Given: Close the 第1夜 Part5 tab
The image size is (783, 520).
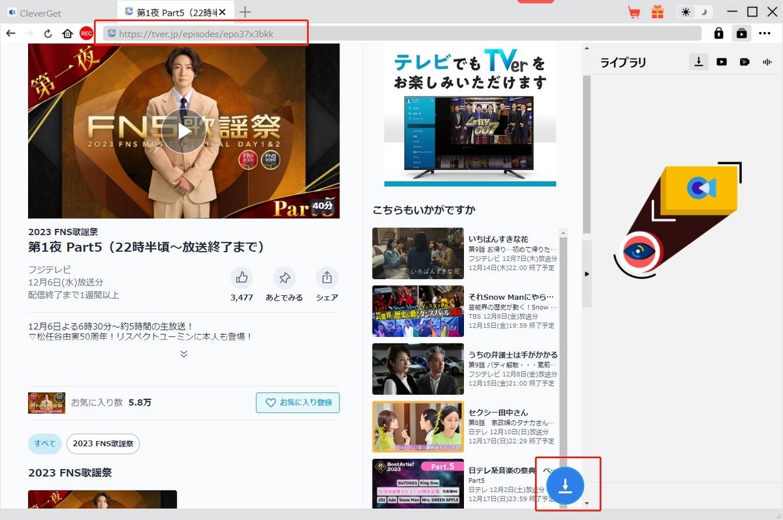Looking at the screenshot, I should (222, 12).
